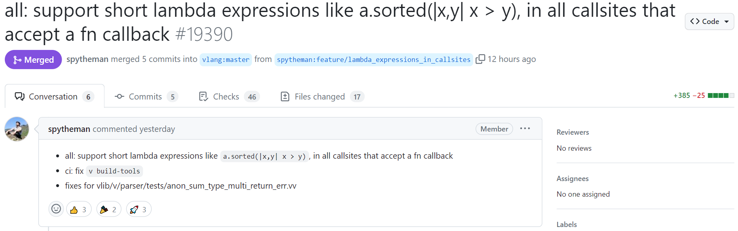
Task: Open the Checks tab
Action: click(x=229, y=97)
